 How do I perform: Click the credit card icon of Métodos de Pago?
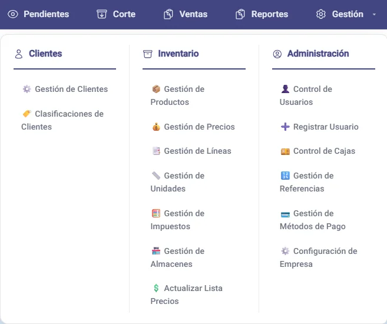285,214
